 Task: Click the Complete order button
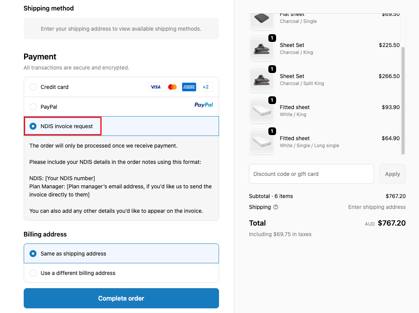[121, 299]
